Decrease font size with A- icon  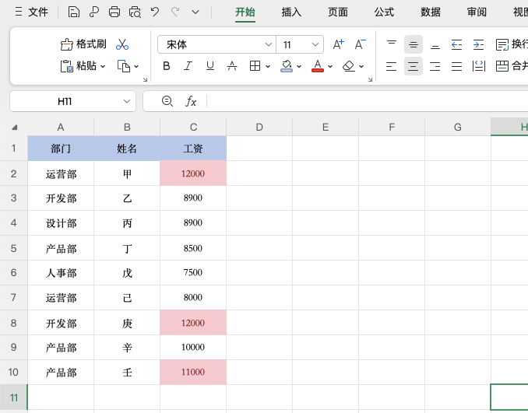click(360, 44)
